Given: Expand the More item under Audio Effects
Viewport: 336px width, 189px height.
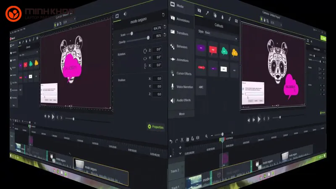Looking at the screenshot, I should click(182, 114).
